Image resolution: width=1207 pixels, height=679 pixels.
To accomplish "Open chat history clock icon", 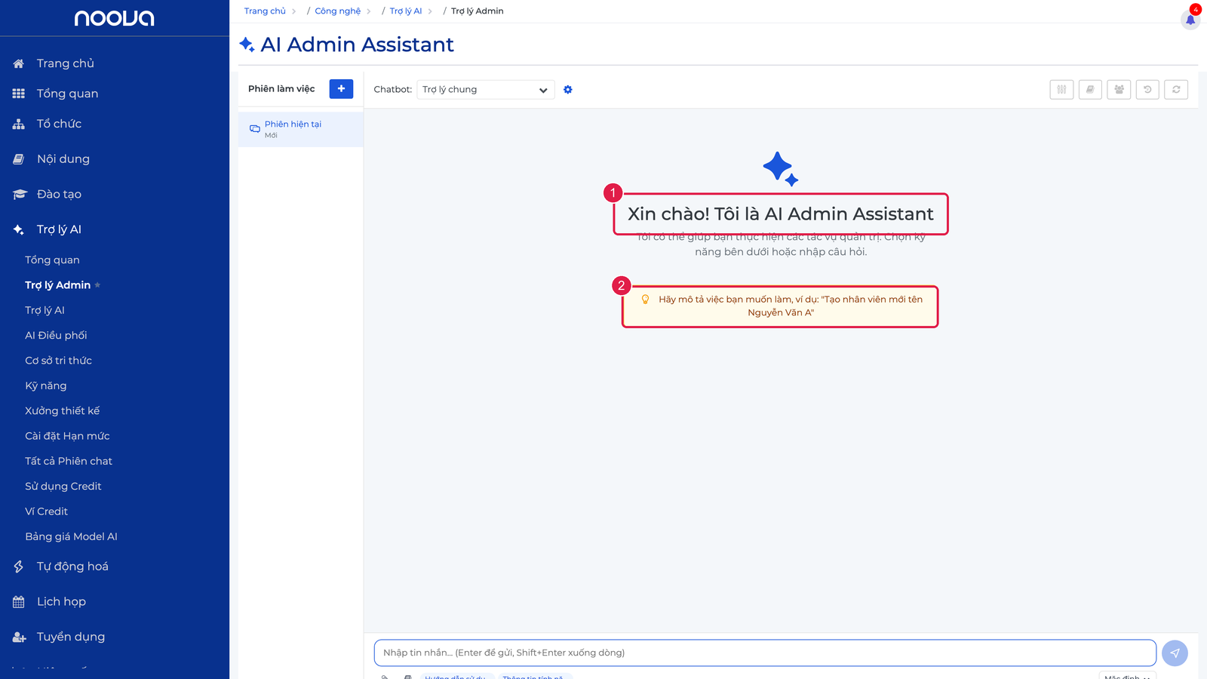I will point(1147,89).
